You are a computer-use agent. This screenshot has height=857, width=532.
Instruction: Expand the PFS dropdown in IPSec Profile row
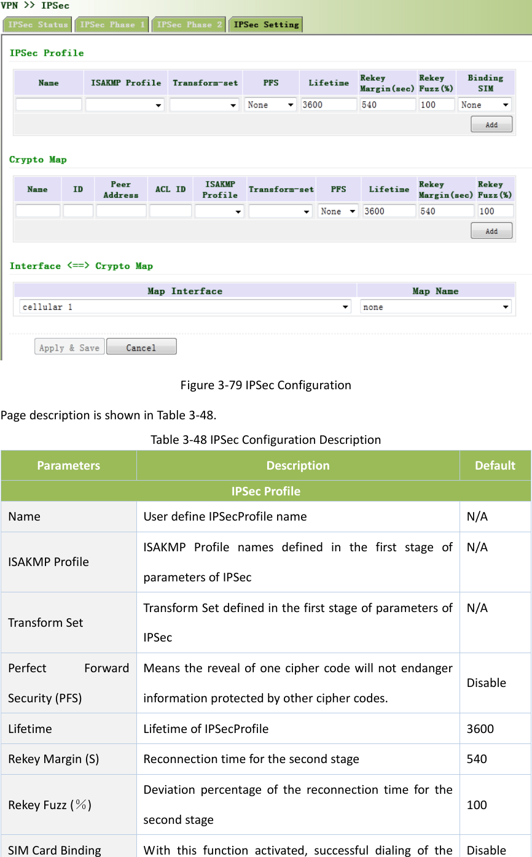[x=270, y=104]
